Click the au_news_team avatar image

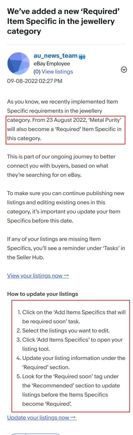(19, 64)
